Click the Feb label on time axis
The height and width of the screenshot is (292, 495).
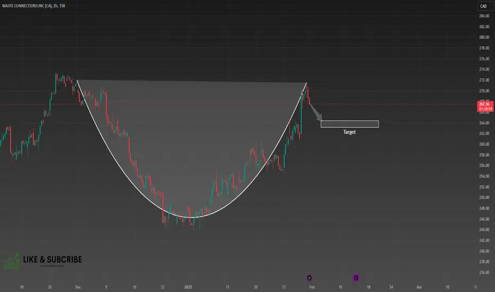312,287
